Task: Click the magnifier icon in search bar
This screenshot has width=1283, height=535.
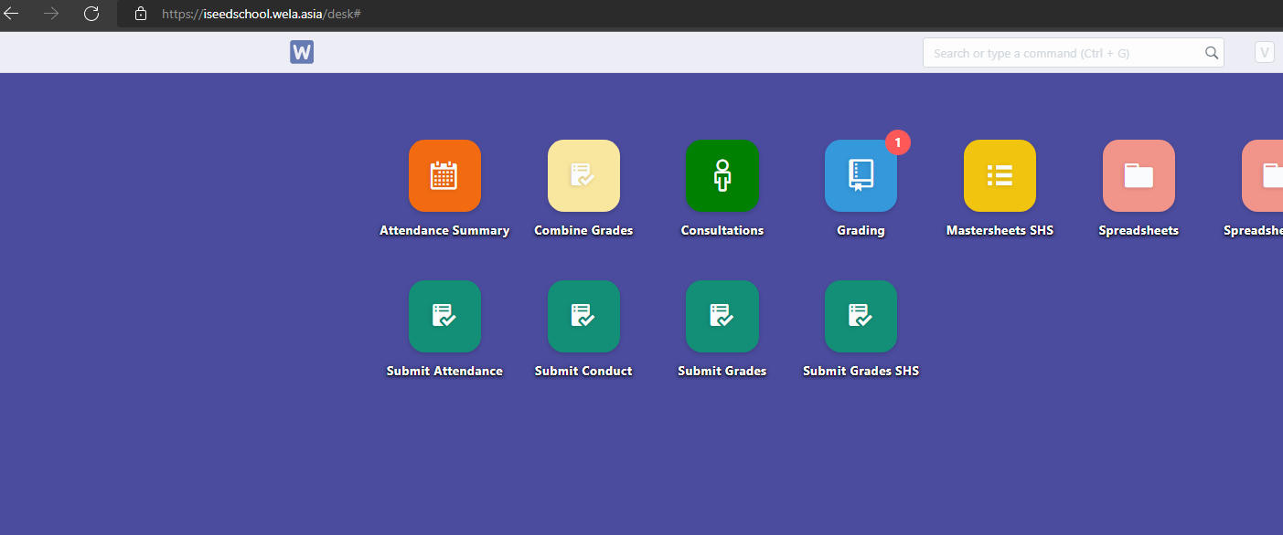Action: pyautogui.click(x=1212, y=53)
